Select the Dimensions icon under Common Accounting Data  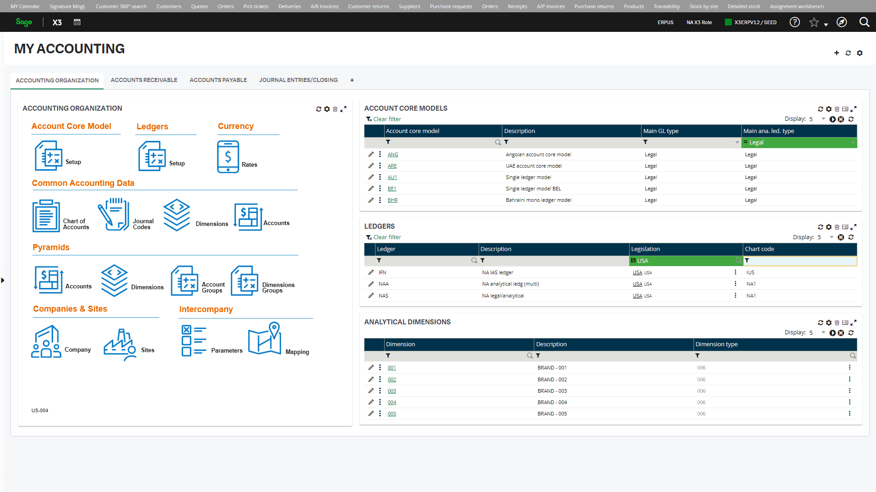[177, 214]
